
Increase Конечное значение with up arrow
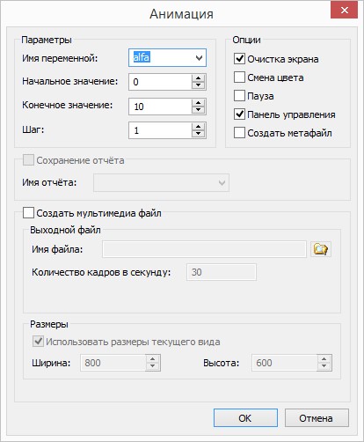199,103
